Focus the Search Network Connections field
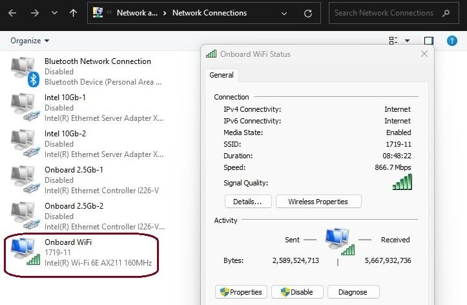This screenshot has width=467, height=305. tap(394, 13)
